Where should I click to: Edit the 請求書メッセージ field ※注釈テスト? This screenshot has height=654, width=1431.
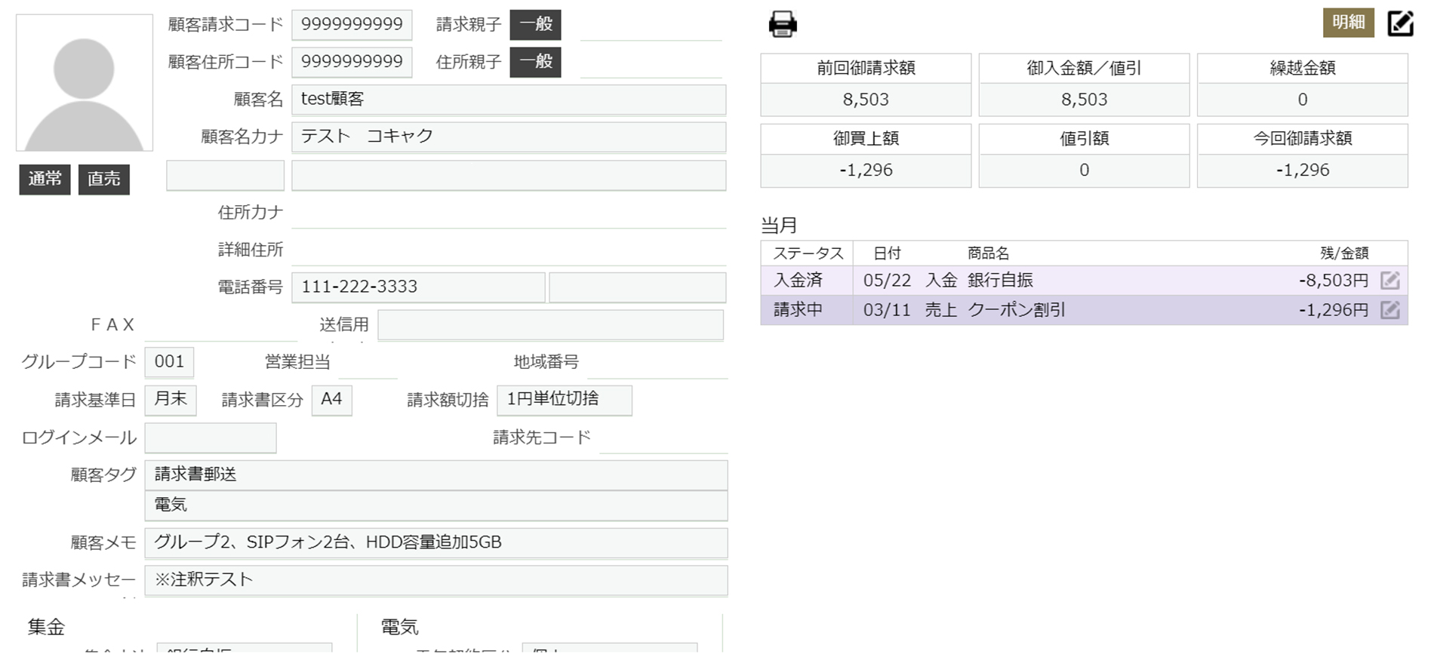click(436, 581)
